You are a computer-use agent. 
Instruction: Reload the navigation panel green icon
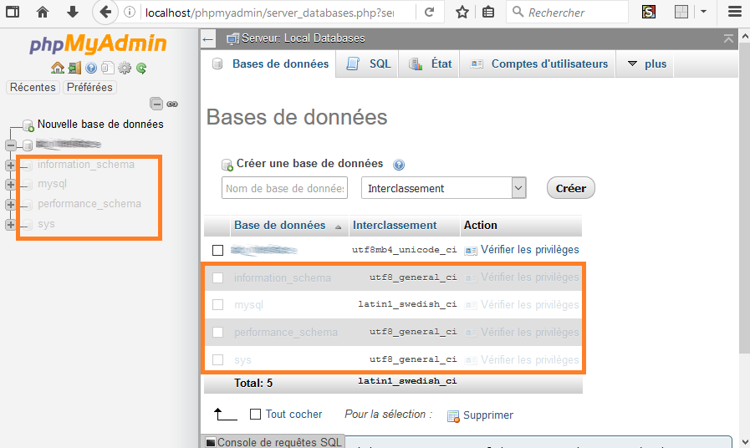click(x=141, y=68)
